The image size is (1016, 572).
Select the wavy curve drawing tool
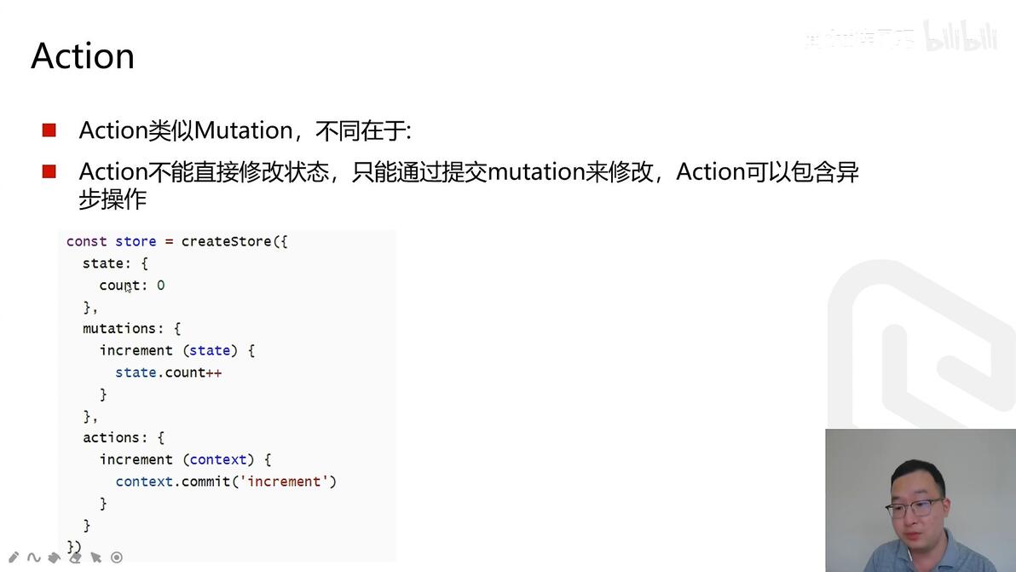34,558
